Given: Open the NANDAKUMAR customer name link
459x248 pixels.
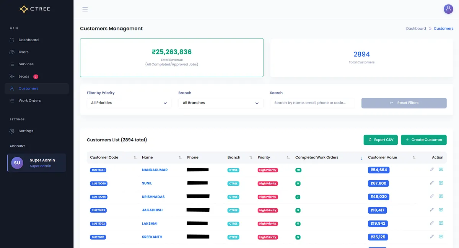Looking at the screenshot, I should click(x=155, y=170).
